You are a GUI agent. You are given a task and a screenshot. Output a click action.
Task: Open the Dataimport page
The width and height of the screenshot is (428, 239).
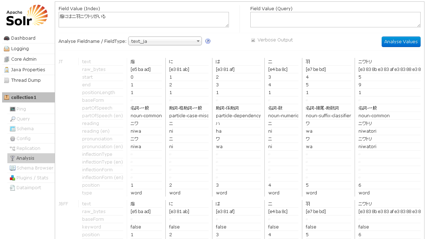point(28,188)
